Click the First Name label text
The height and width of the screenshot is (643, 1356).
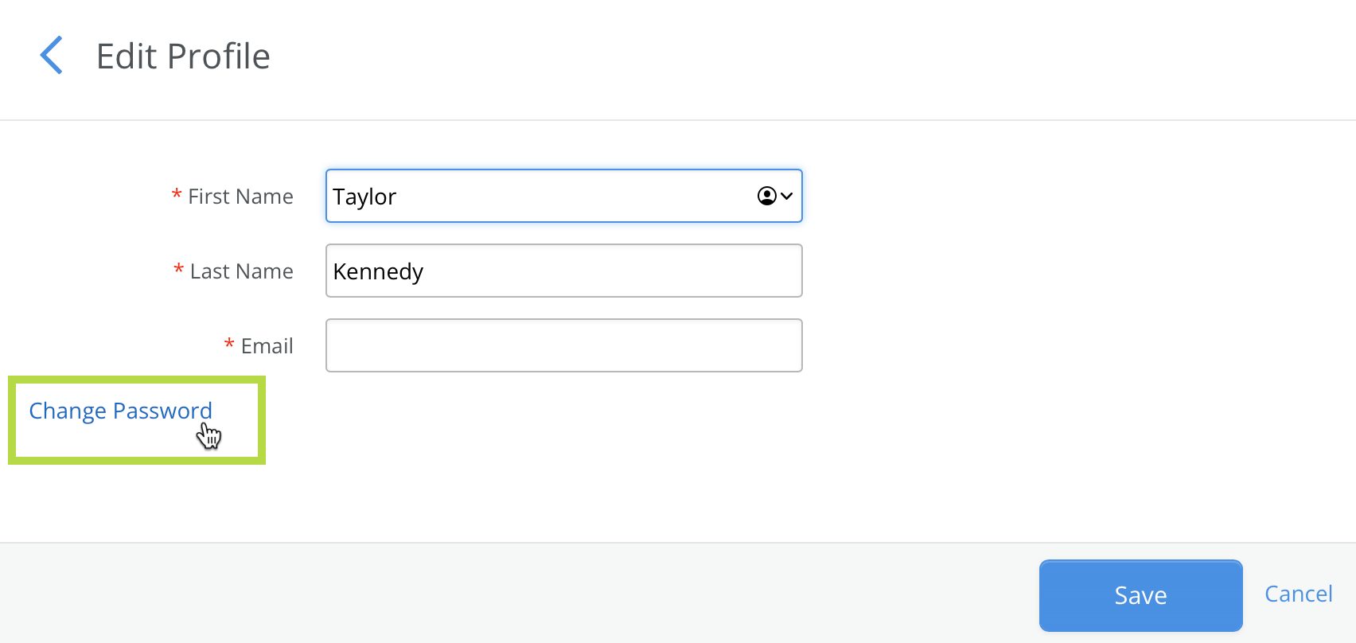240,197
